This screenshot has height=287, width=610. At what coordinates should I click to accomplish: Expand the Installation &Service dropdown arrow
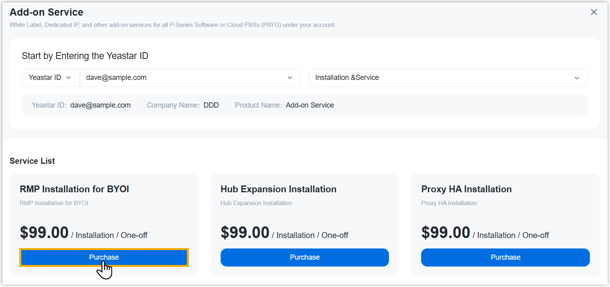point(577,78)
